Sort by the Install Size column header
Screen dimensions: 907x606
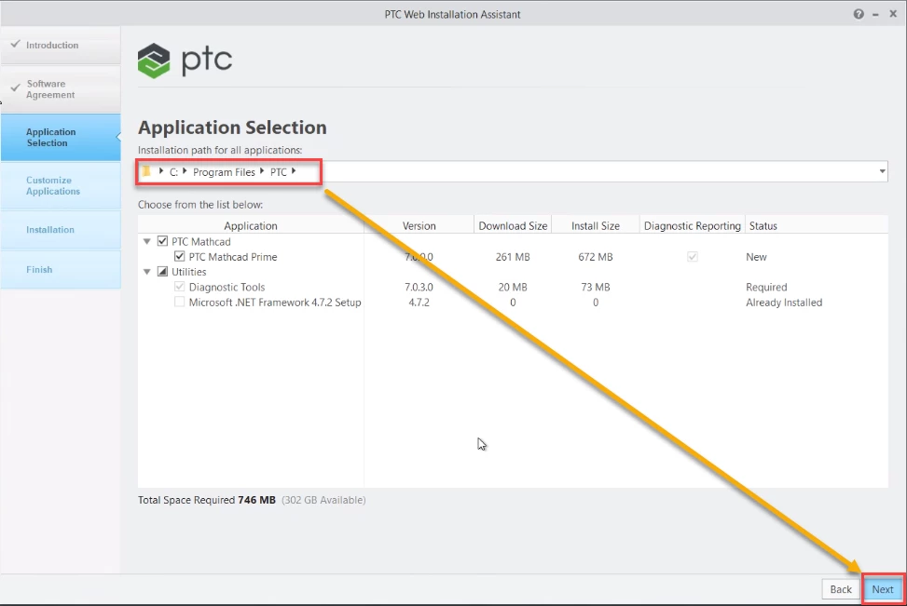coord(596,226)
